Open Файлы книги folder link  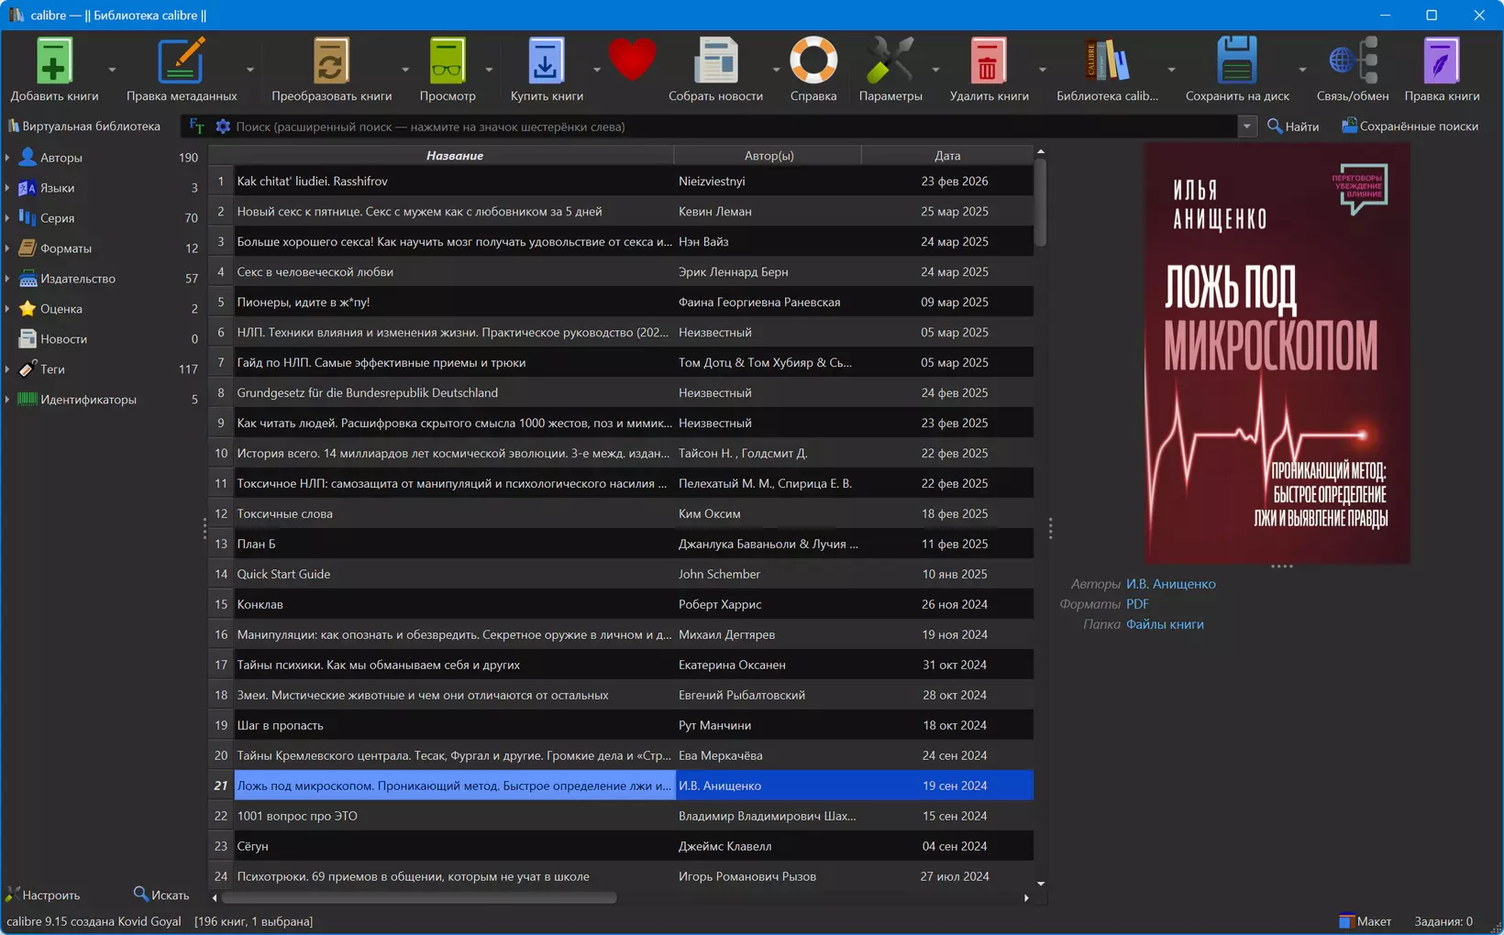click(1165, 624)
